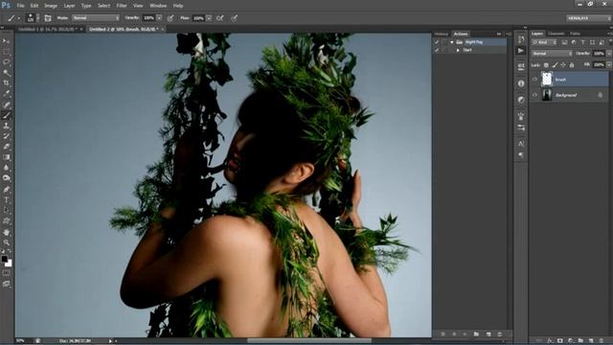Viewport: 613px width, 345px height.
Task: Toggle lock image pixels brush icon
Action: tap(555, 65)
